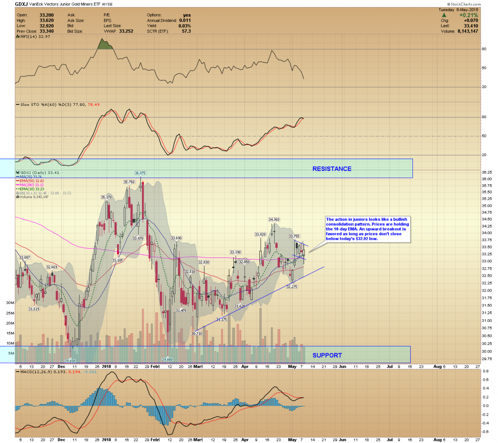Click the SUPPORT zone label
The height and width of the screenshot is (443, 498).
(327, 355)
